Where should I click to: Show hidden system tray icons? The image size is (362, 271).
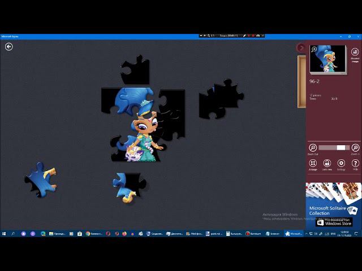point(307,234)
